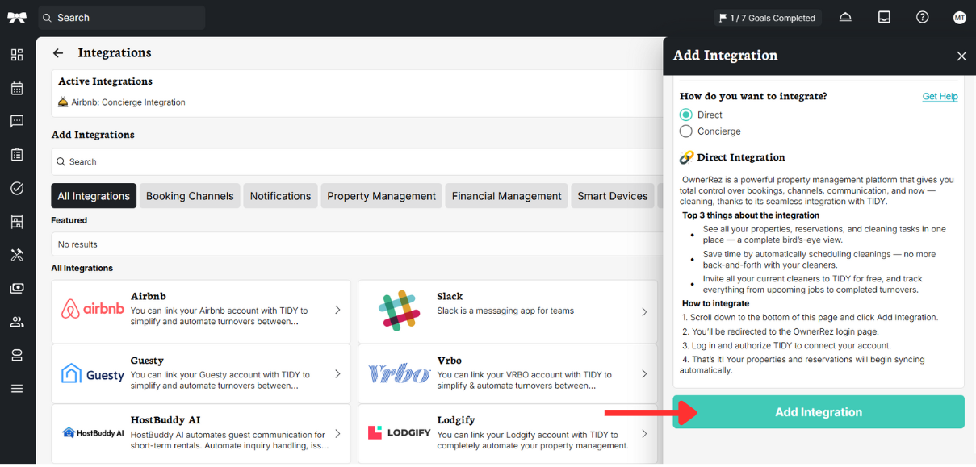Open the 1 / 7 Goals Completed button
The image size is (976, 467).
tap(767, 17)
